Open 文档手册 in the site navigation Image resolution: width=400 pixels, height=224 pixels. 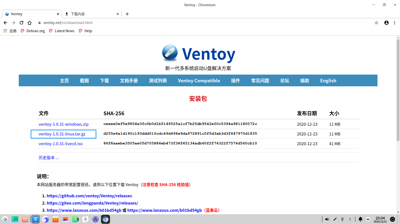[x=129, y=81]
